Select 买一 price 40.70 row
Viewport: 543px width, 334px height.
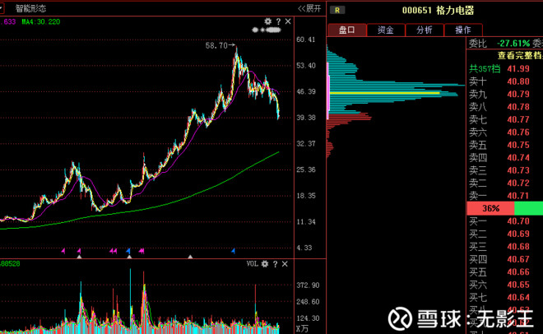[505, 221]
